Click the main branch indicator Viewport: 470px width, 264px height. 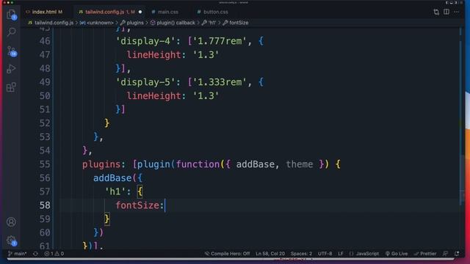click(x=18, y=254)
